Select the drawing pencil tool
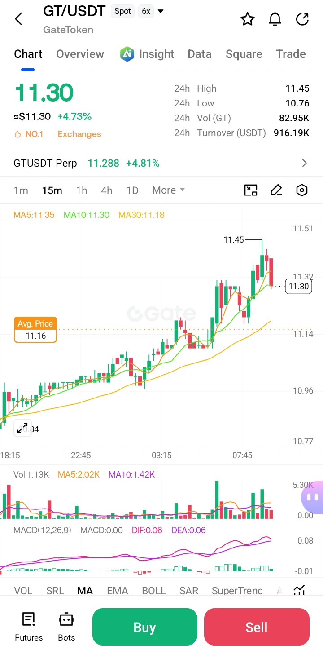This screenshot has width=323, height=659. [276, 190]
